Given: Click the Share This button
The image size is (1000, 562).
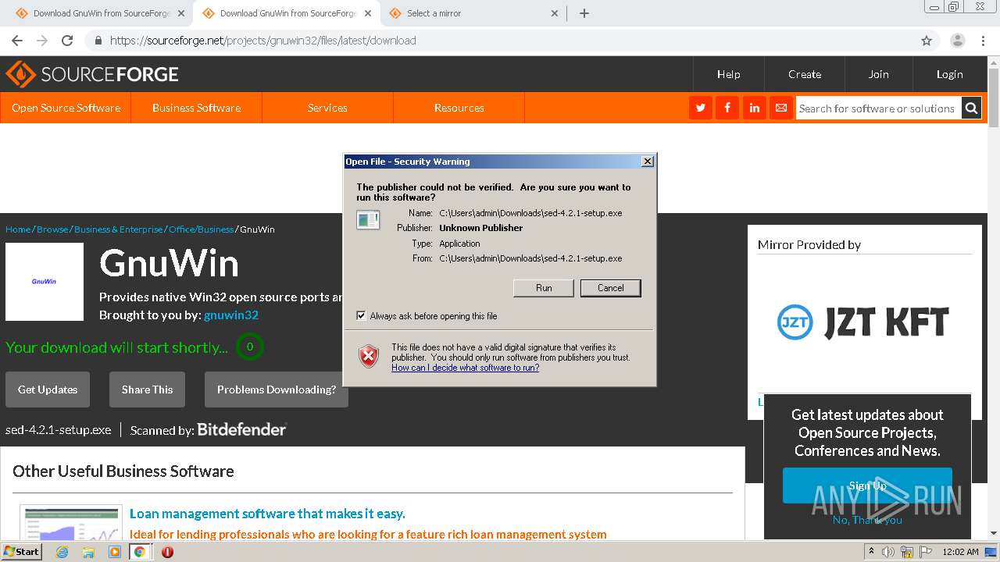Looking at the screenshot, I should [x=147, y=389].
